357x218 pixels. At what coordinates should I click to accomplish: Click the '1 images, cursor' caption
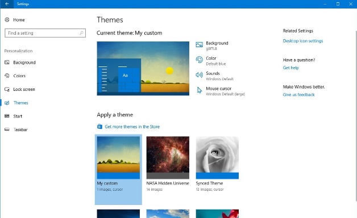pos(110,190)
